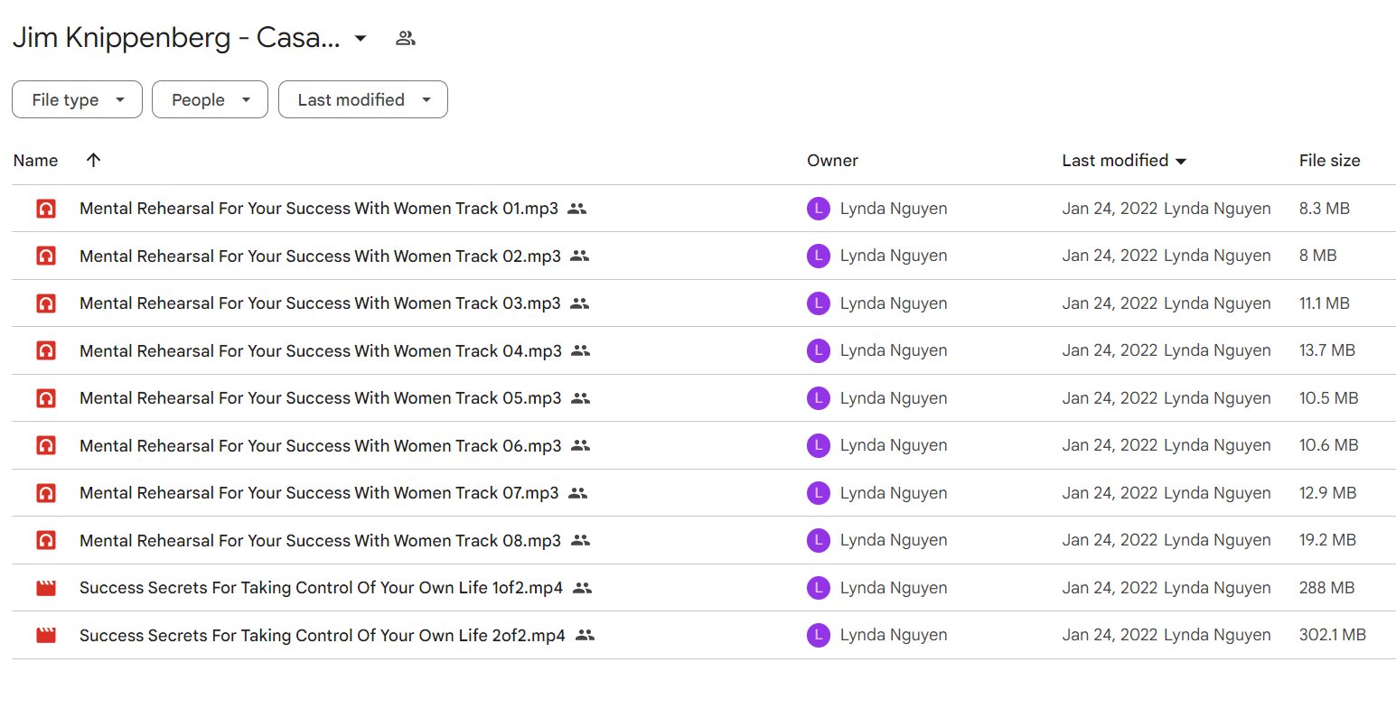The image size is (1396, 718).
Task: Select file Mental Rehearsal Track 06.mp3
Action: pyautogui.click(x=321, y=445)
